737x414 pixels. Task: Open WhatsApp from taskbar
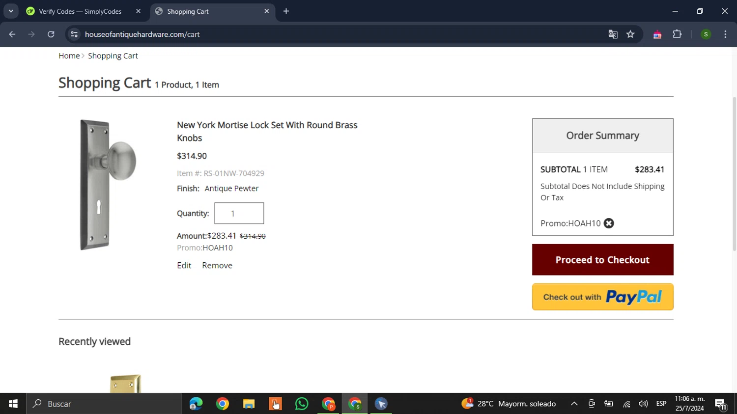[x=302, y=404]
